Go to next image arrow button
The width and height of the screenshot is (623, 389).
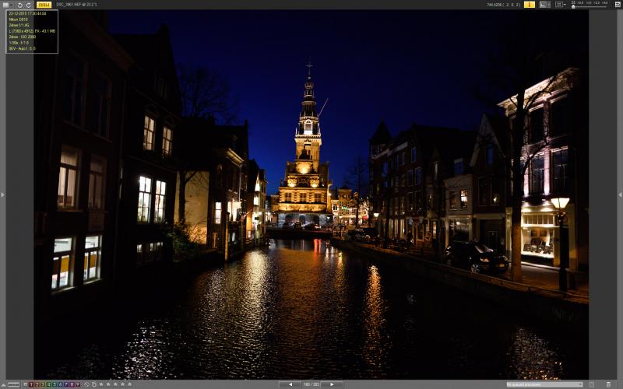click(x=332, y=384)
